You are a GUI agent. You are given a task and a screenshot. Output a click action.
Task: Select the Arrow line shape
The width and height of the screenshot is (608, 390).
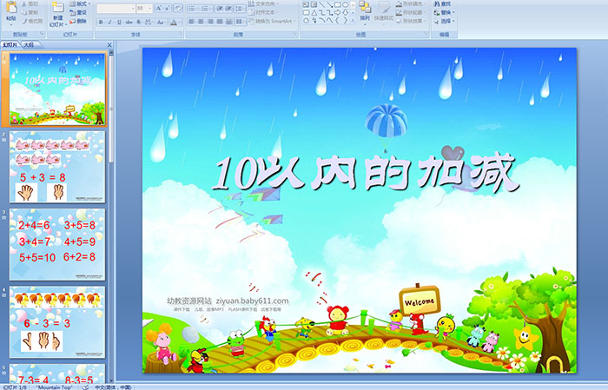coord(329,4)
